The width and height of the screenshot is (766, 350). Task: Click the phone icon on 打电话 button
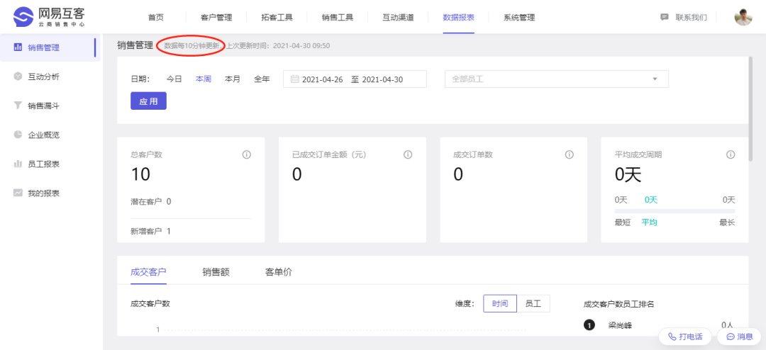click(672, 337)
